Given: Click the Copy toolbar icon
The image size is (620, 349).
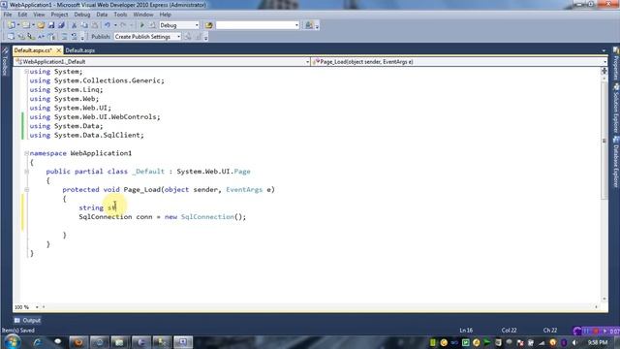Looking at the screenshot, I should pos(84,25).
